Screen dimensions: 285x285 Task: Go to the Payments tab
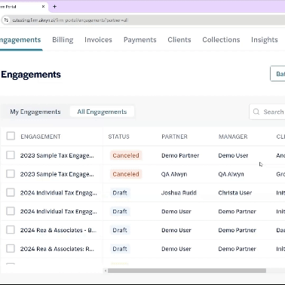pyautogui.click(x=139, y=40)
